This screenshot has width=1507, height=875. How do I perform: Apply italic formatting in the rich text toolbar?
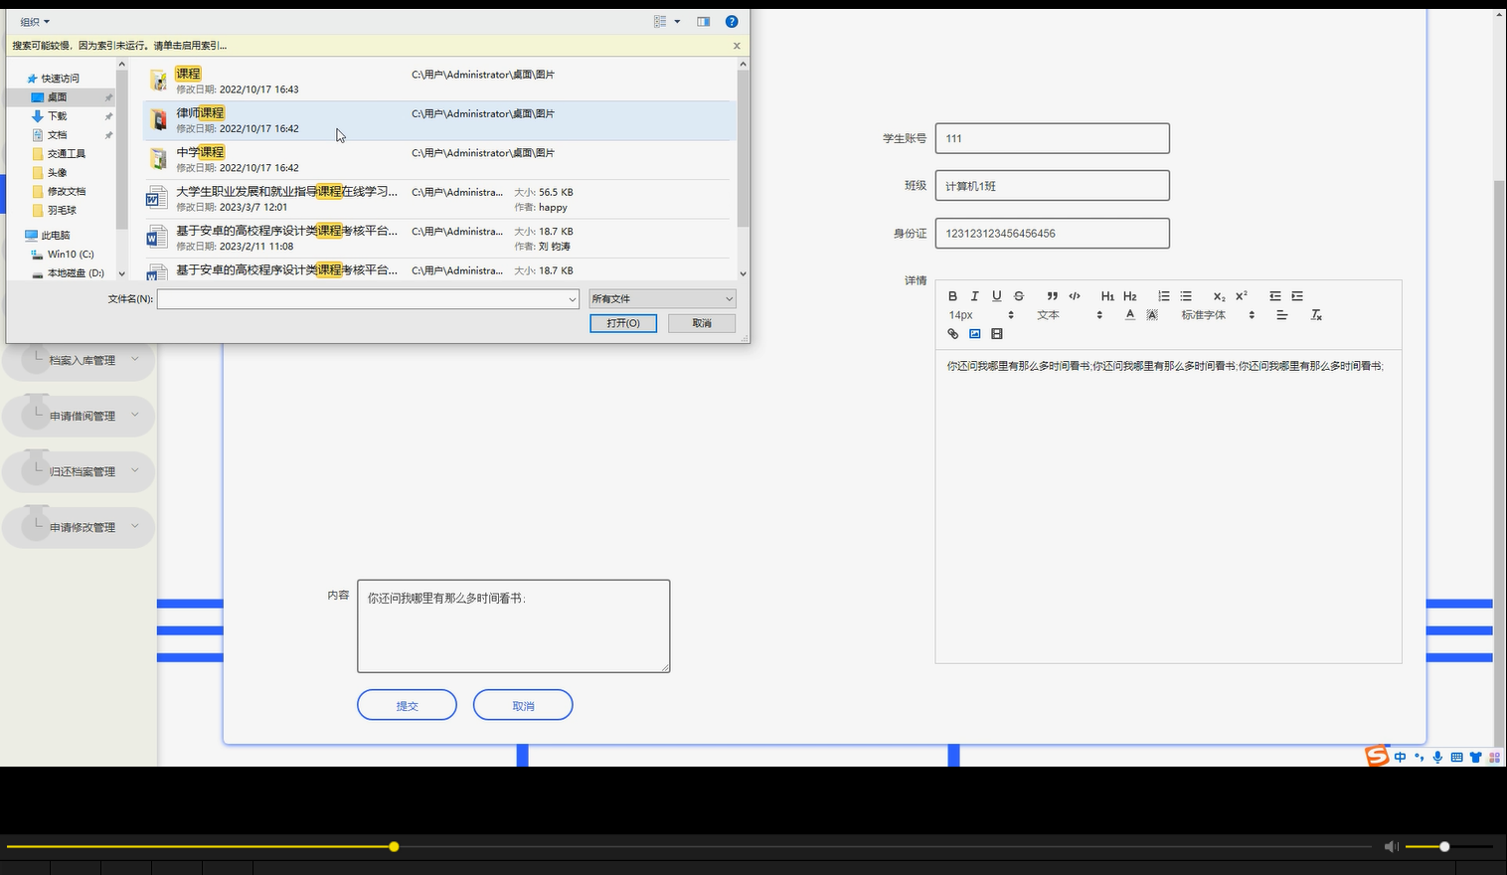click(x=974, y=295)
